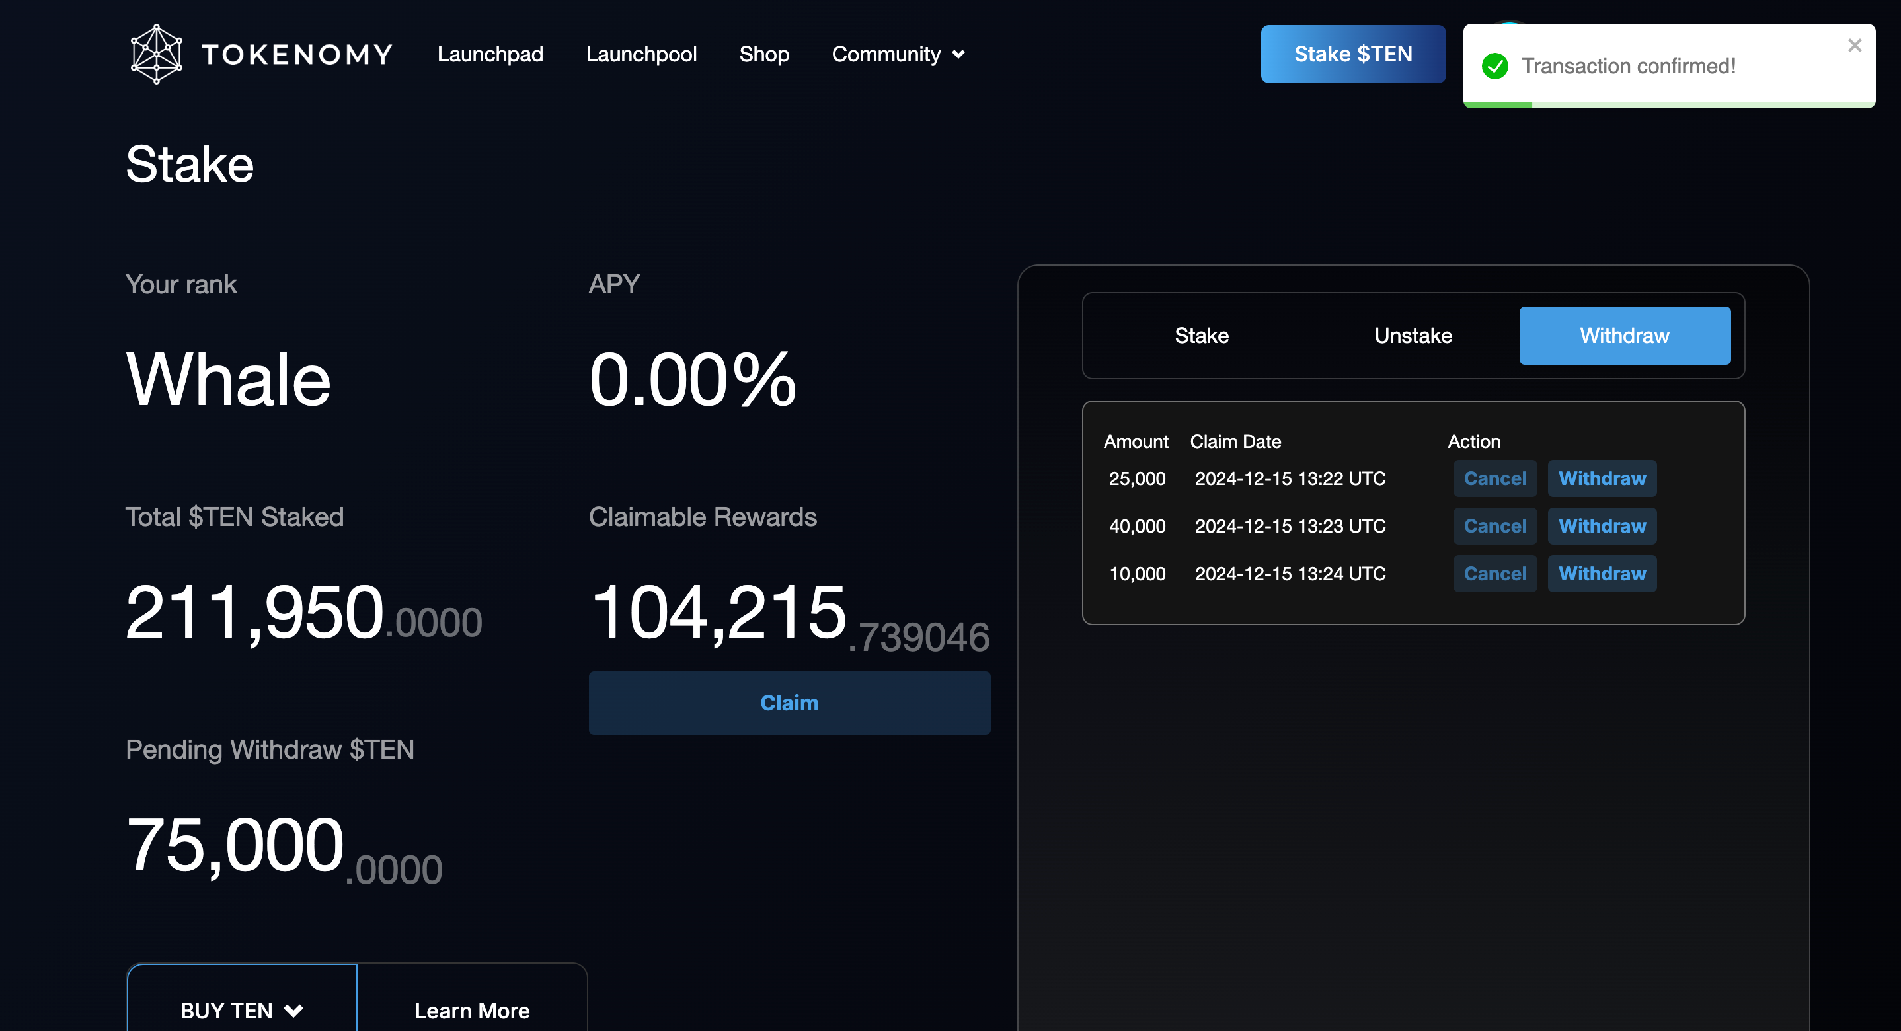Click the Tokenomy polyhedron logo icon

(x=156, y=54)
